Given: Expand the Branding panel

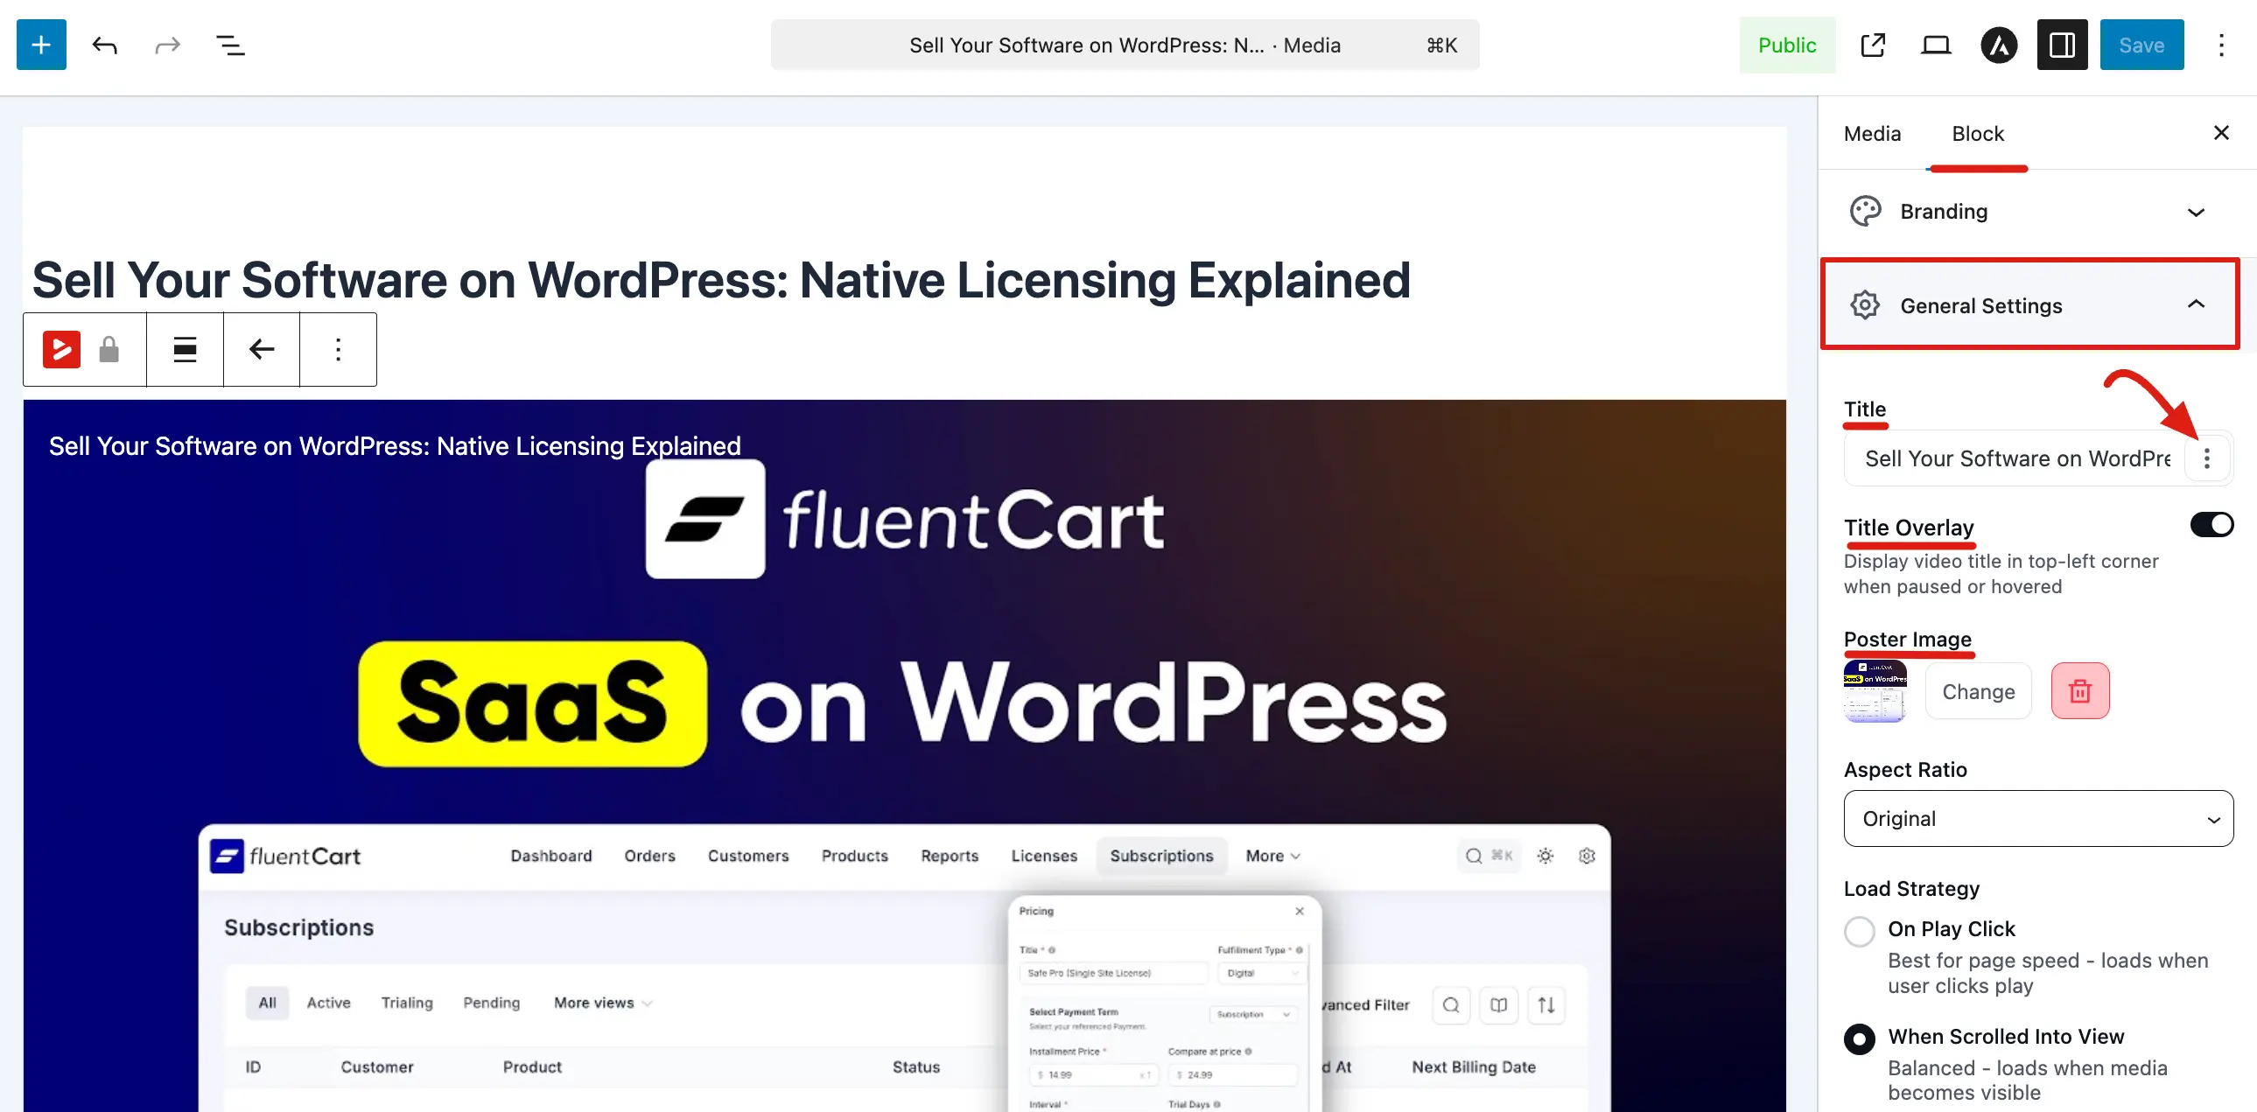Looking at the screenshot, I should tap(2029, 212).
